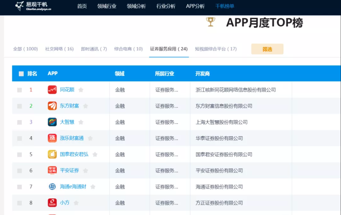
Task: Check the box for rank 5 国泰君安君弘
Action: pyautogui.click(x=19, y=155)
